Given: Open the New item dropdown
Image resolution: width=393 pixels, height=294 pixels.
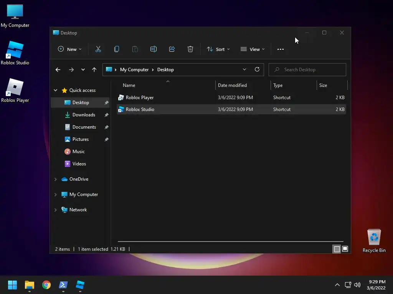Looking at the screenshot, I should [x=70, y=49].
